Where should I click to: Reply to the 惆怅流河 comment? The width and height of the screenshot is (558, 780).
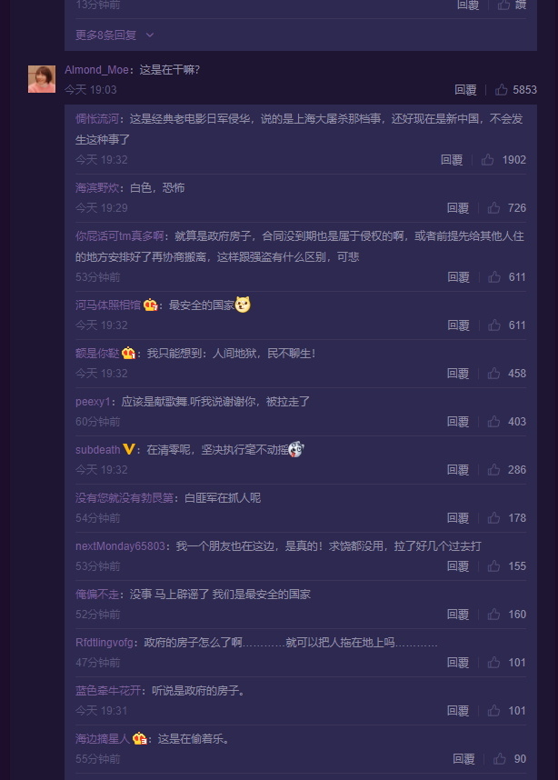[x=452, y=160]
